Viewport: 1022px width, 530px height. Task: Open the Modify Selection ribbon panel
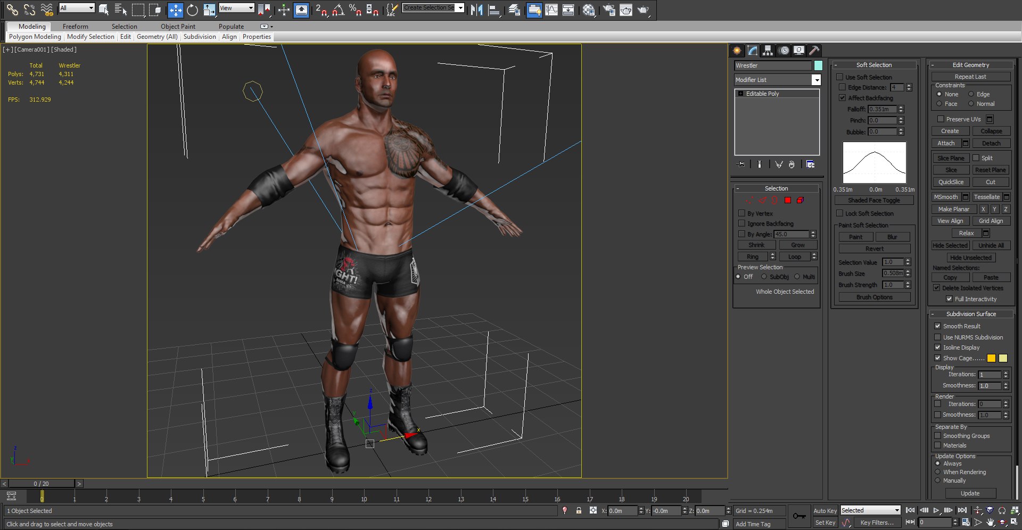pyautogui.click(x=90, y=37)
